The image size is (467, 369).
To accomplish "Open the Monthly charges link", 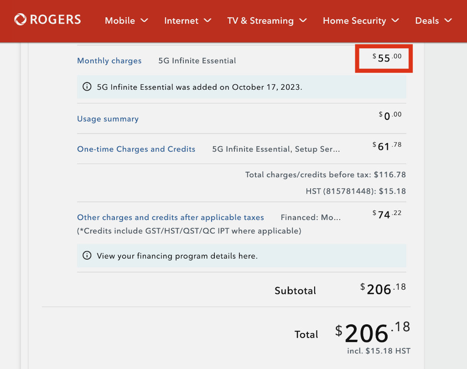I will click(x=109, y=61).
